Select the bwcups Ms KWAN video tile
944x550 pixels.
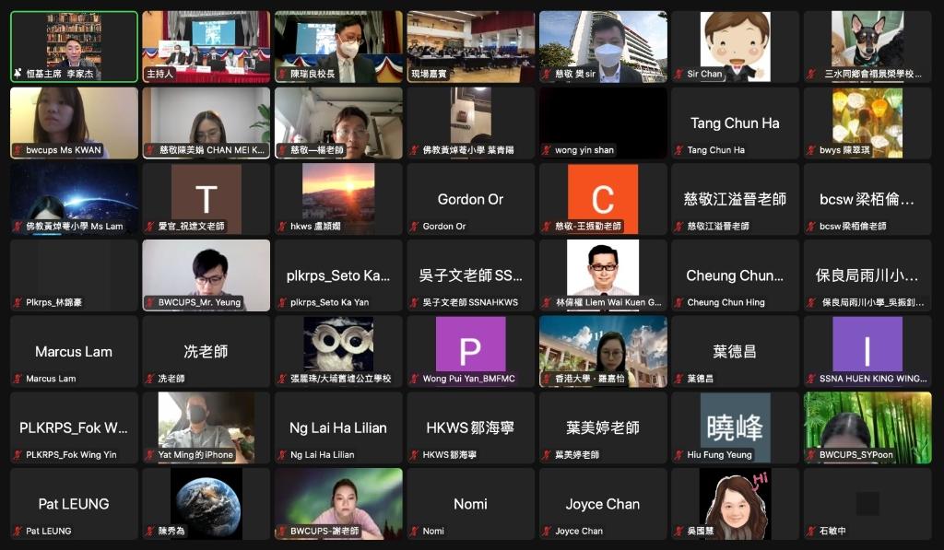click(74, 123)
